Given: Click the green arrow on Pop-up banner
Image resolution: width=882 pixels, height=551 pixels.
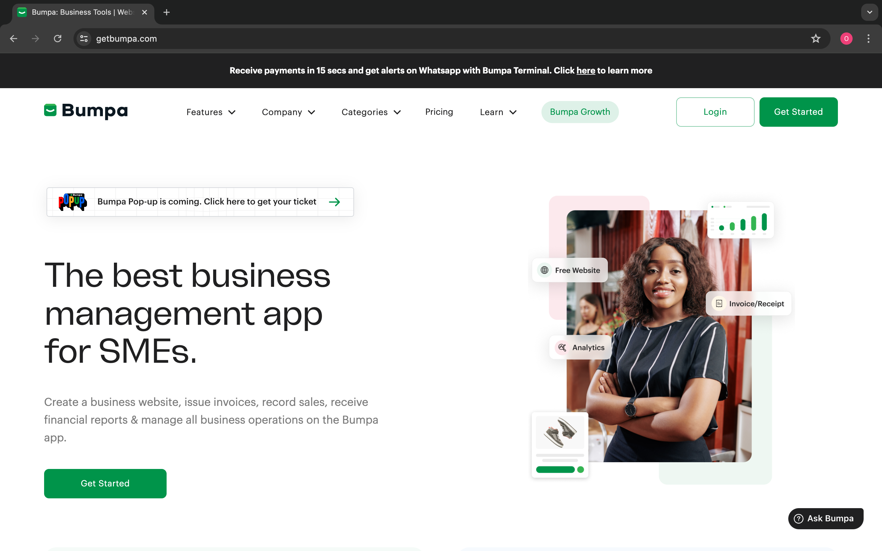Looking at the screenshot, I should (x=334, y=202).
